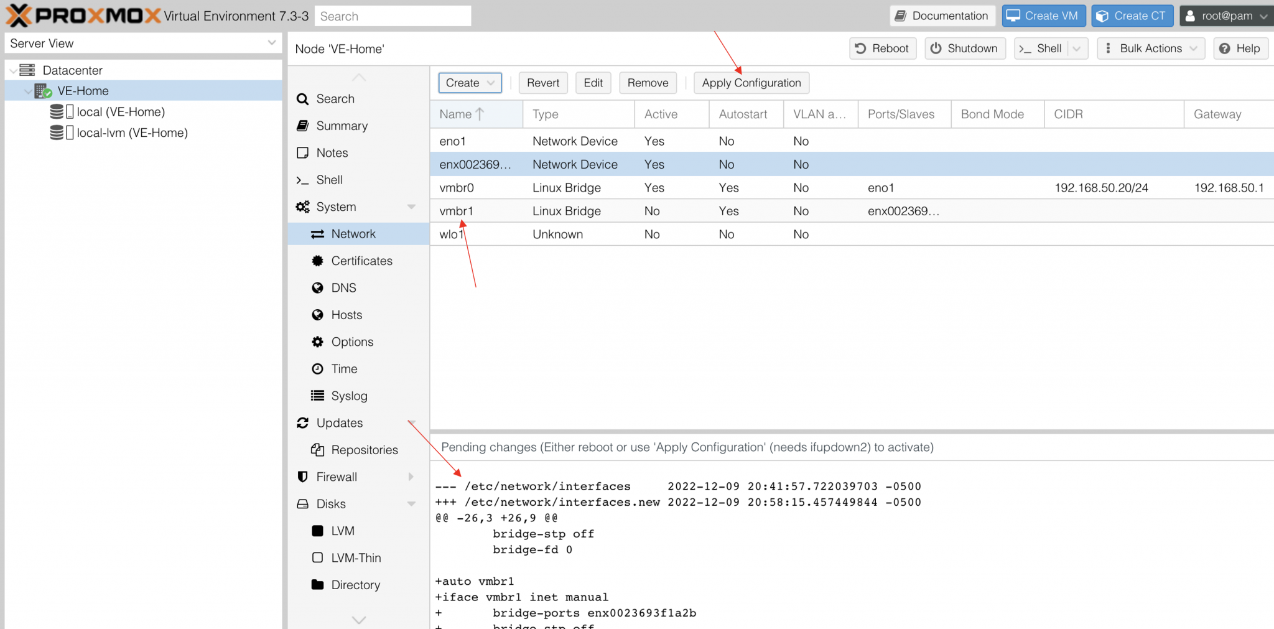
Task: Click the Hosts icon
Action: pyautogui.click(x=317, y=314)
